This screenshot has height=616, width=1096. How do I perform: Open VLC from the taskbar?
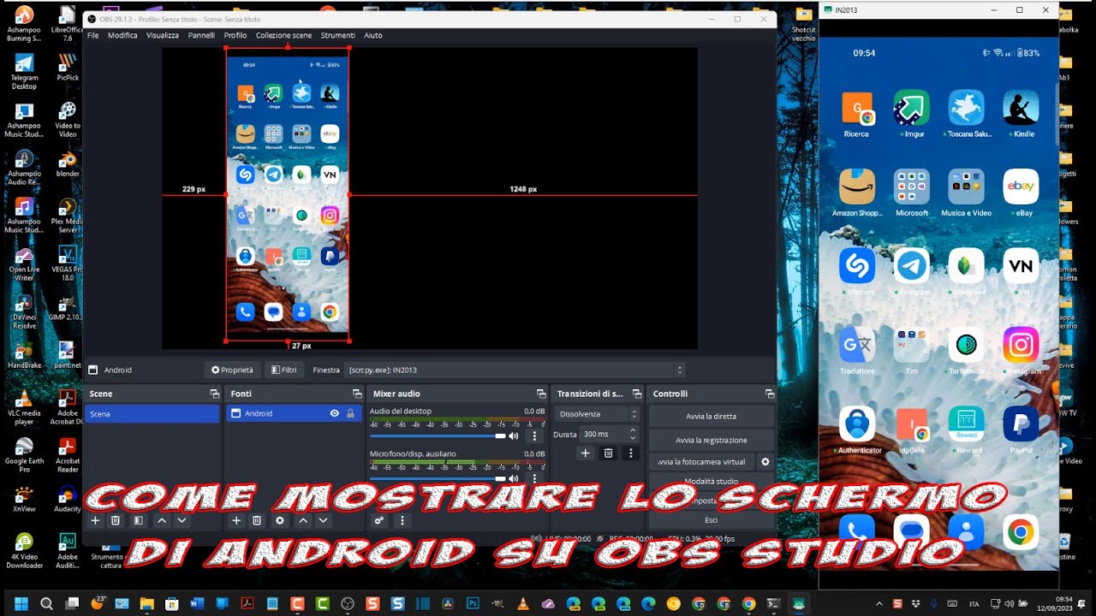click(x=522, y=603)
